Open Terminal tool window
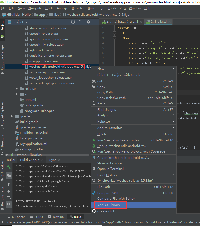Viewport: 200px width, 226px height. [56, 217]
